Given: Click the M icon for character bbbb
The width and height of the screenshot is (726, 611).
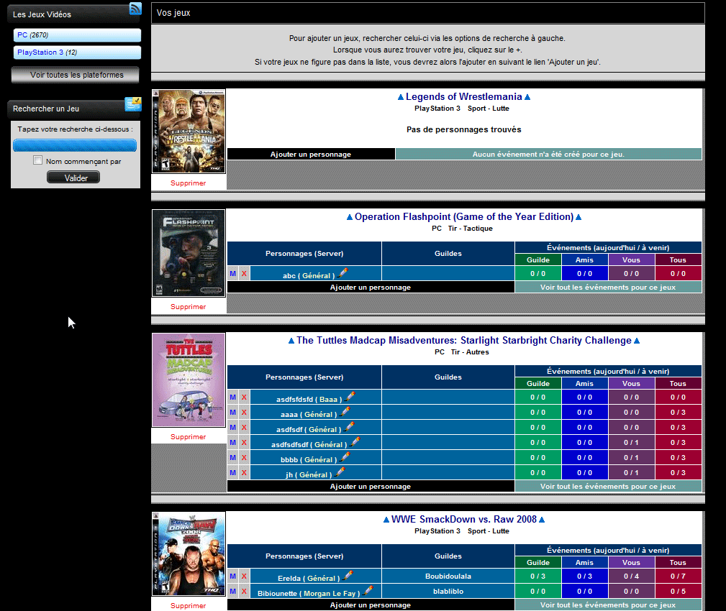Looking at the screenshot, I should pos(233,457).
